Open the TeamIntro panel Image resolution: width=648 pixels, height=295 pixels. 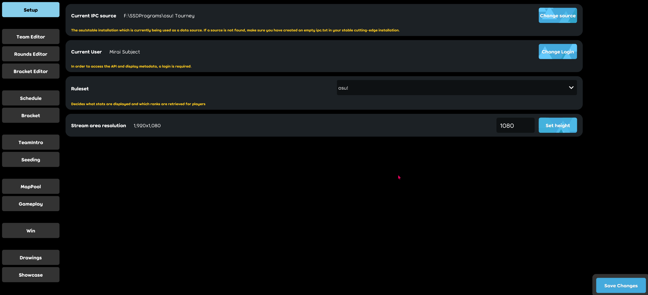31,142
